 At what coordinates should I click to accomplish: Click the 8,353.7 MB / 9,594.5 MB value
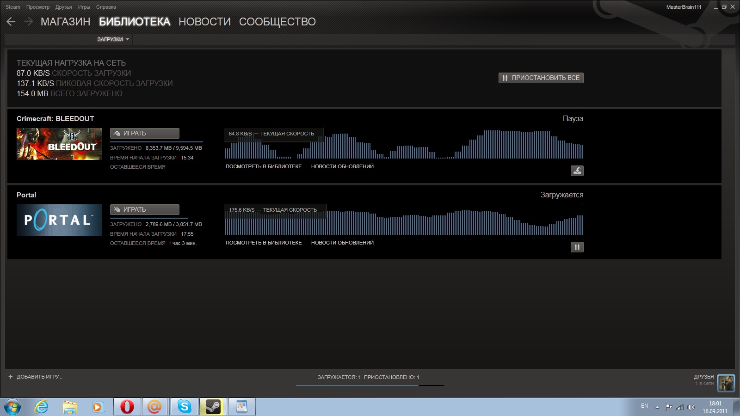[x=174, y=148]
